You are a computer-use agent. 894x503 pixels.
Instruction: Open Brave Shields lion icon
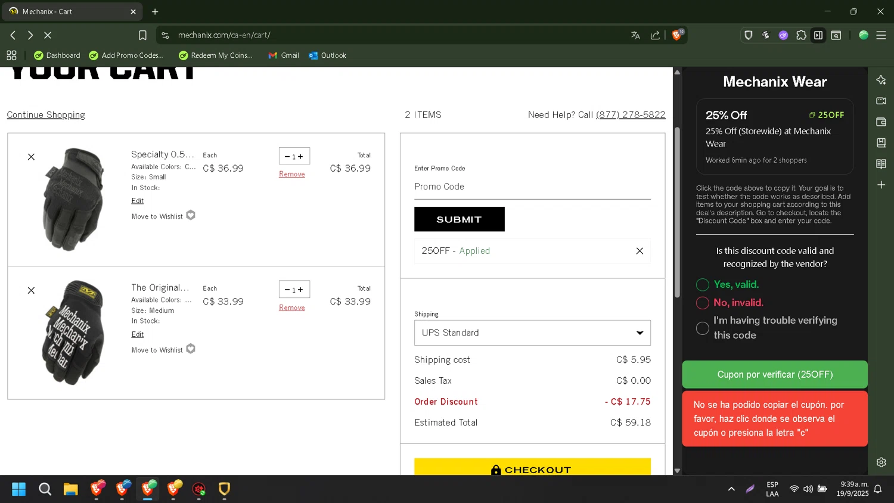[676, 35]
